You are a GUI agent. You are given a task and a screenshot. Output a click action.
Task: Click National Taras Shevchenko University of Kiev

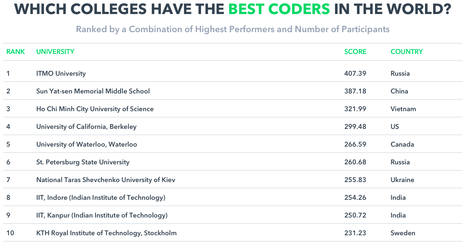pos(106,180)
